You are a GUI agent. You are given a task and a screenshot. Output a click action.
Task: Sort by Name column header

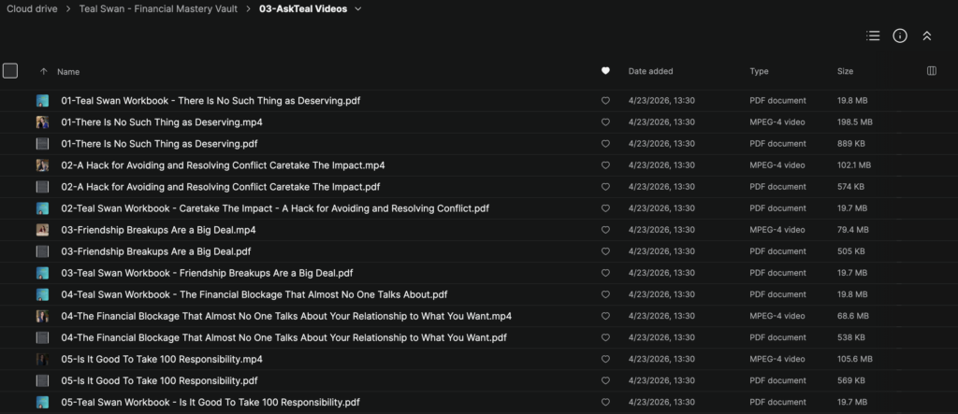click(x=68, y=71)
